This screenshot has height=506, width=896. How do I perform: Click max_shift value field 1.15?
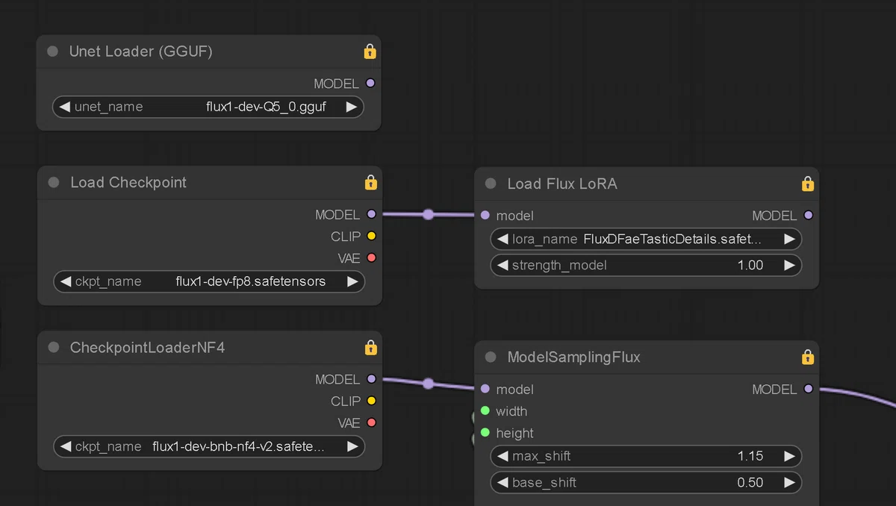[646, 456]
